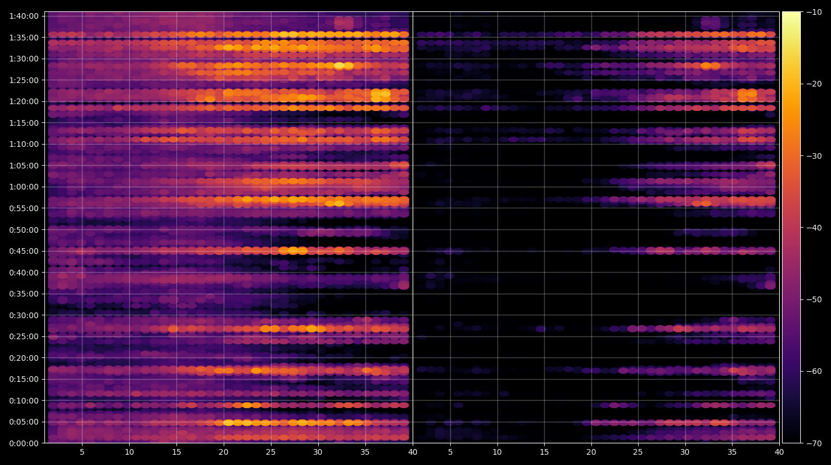Click the 1:10:00 time label
This screenshot has height=465, width=831.
click(x=24, y=144)
